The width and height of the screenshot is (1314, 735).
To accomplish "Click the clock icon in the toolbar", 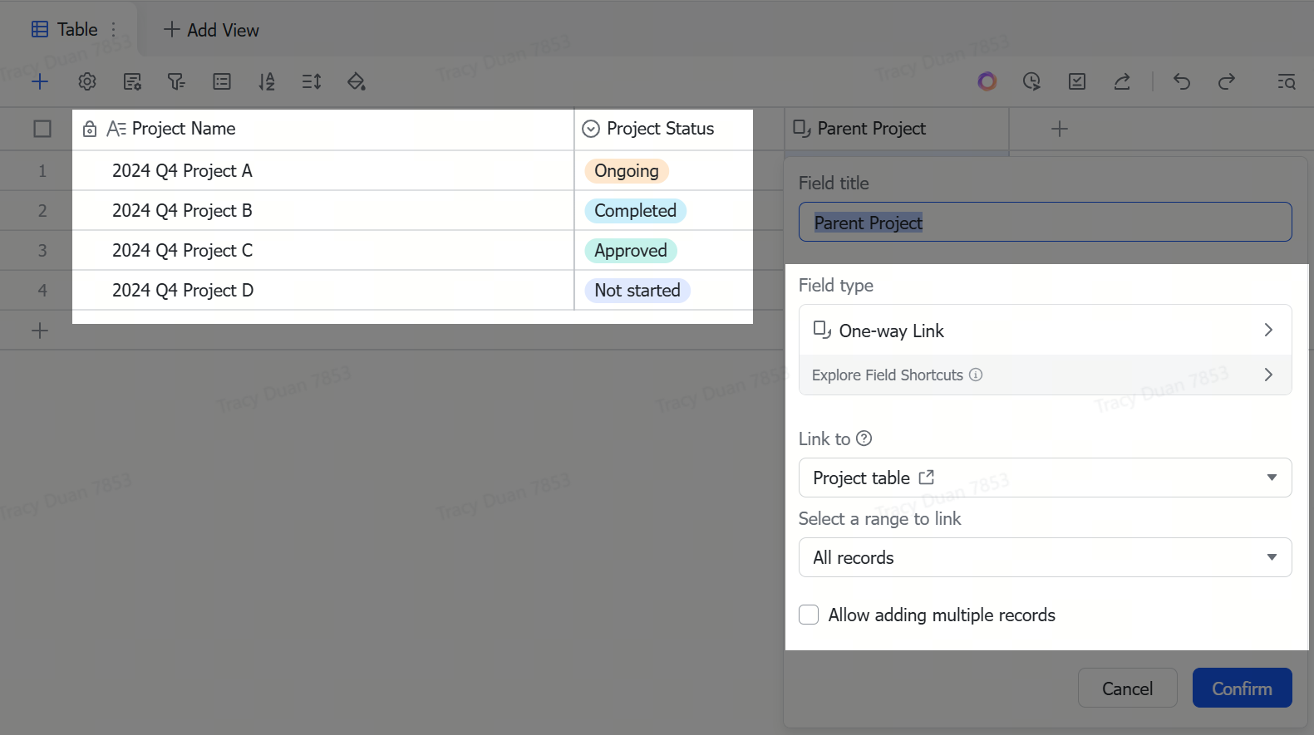I will tap(1031, 81).
